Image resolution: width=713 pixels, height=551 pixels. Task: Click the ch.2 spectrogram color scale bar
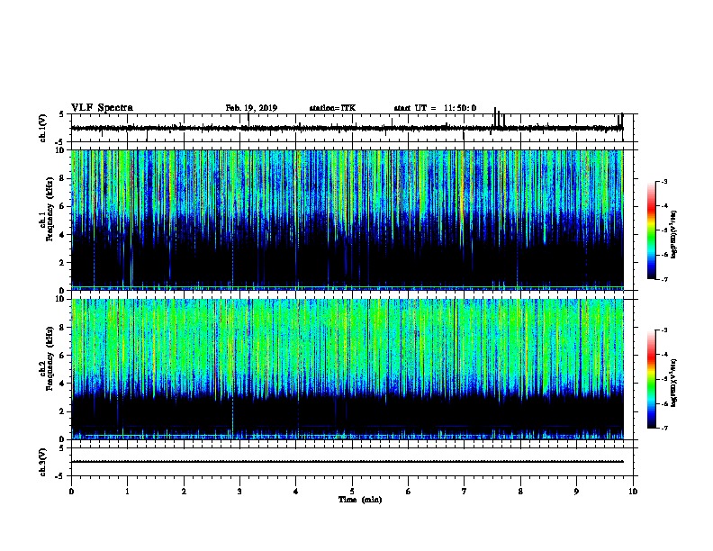pyautogui.click(x=652, y=379)
